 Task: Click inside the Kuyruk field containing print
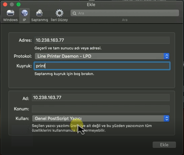click(102, 66)
